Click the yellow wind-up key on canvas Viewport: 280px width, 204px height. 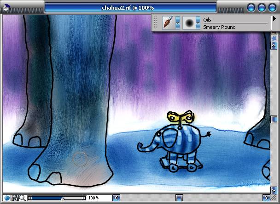(x=181, y=119)
